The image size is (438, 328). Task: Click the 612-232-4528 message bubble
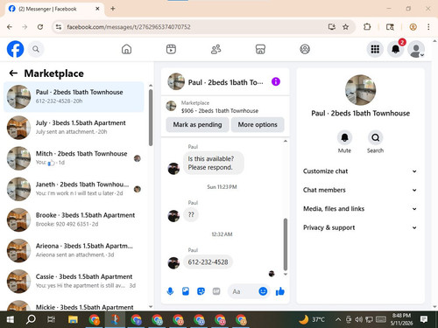pyautogui.click(x=208, y=262)
